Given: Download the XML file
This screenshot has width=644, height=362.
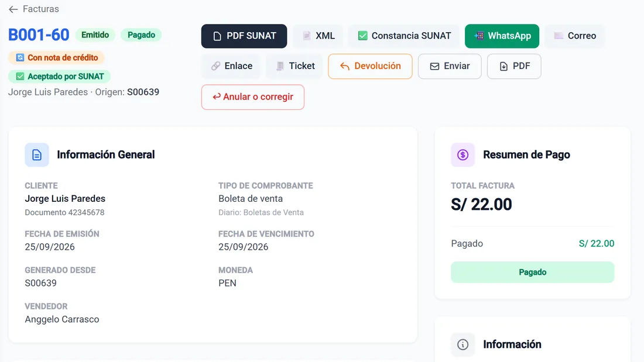Looking at the screenshot, I should click(x=318, y=36).
